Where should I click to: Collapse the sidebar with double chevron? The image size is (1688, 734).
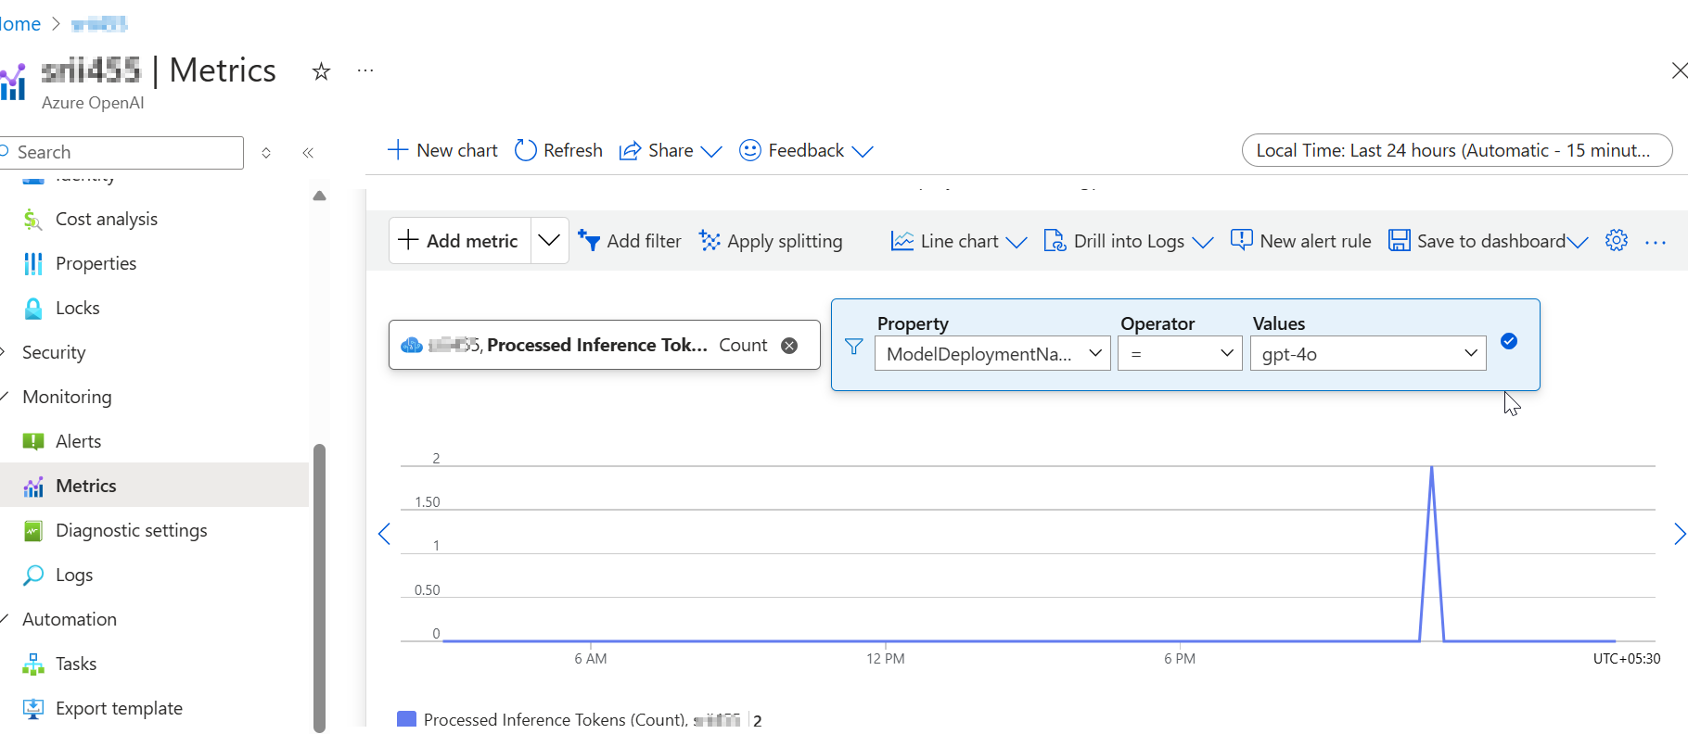point(308,153)
